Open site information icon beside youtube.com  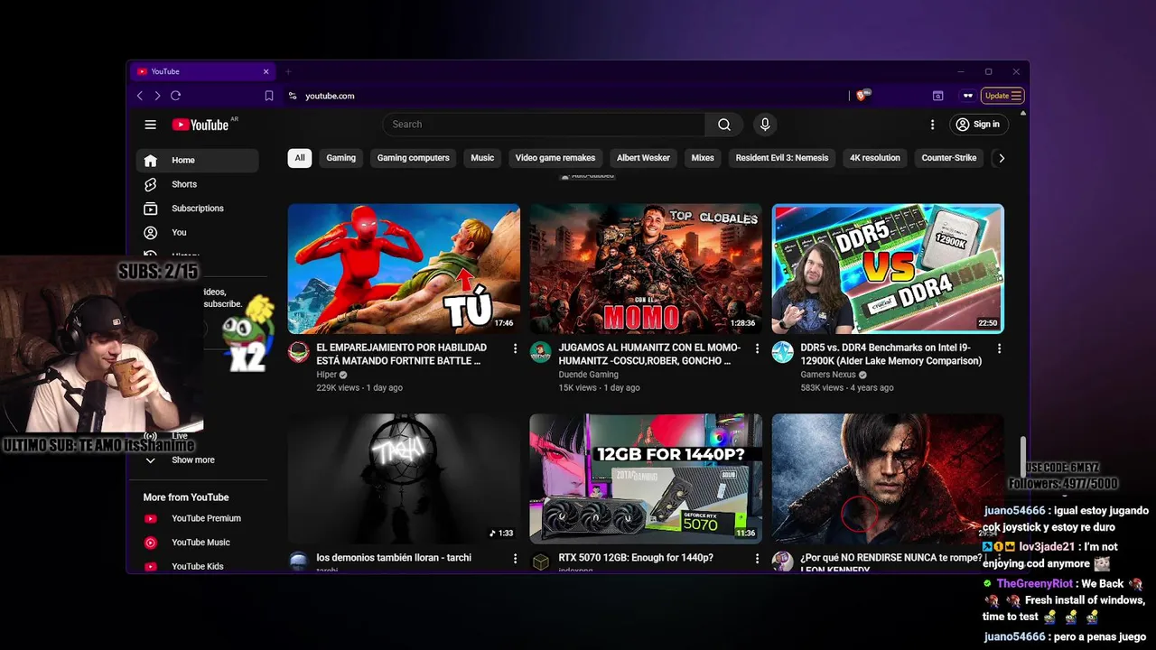[293, 96]
